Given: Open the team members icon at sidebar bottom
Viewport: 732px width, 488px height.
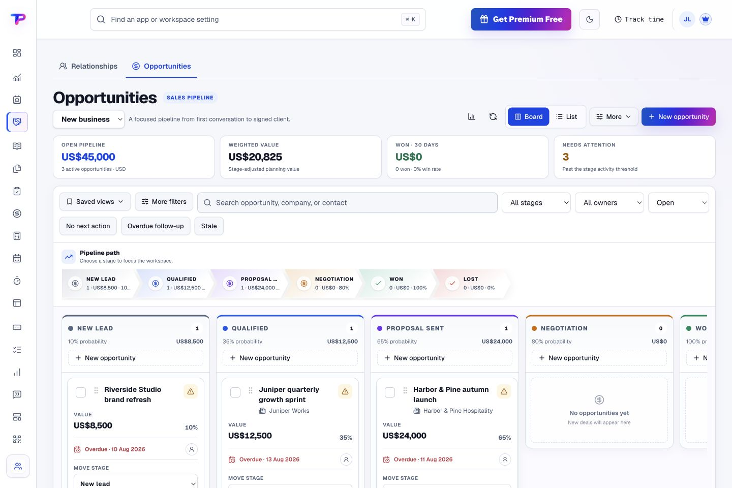Looking at the screenshot, I should (18, 466).
